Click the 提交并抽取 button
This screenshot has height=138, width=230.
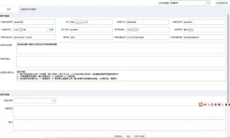(x=140, y=136)
